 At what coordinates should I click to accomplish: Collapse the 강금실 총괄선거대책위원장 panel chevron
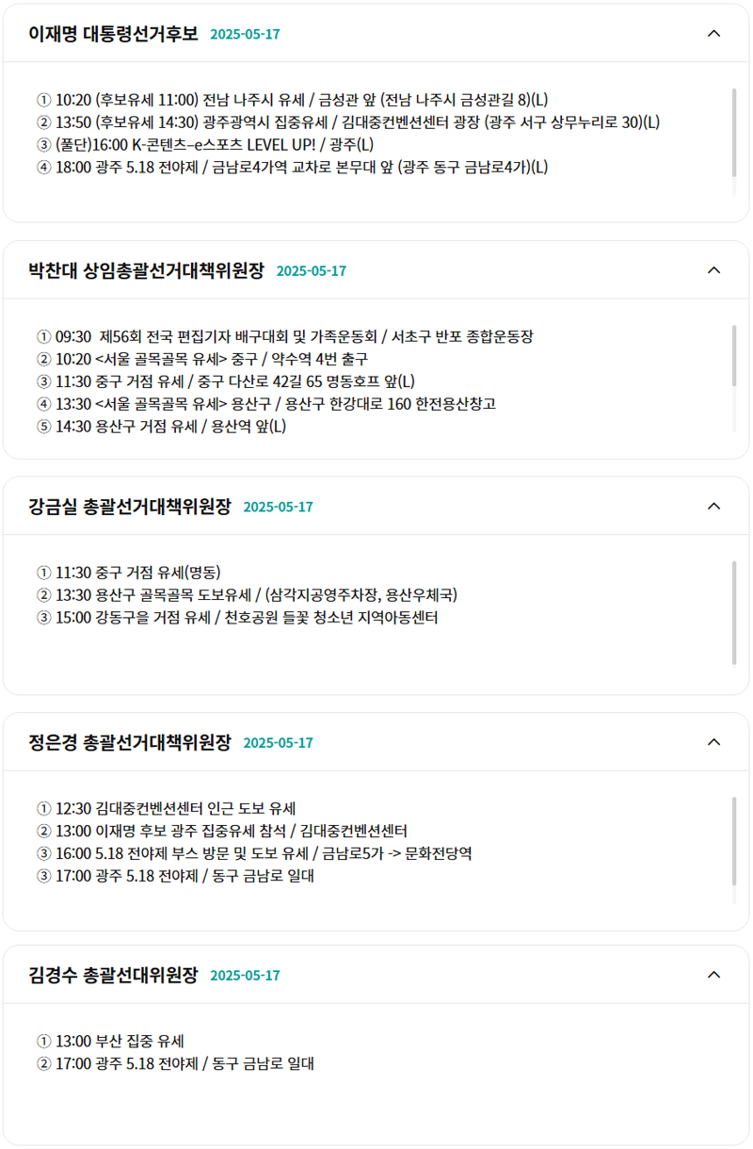click(713, 506)
